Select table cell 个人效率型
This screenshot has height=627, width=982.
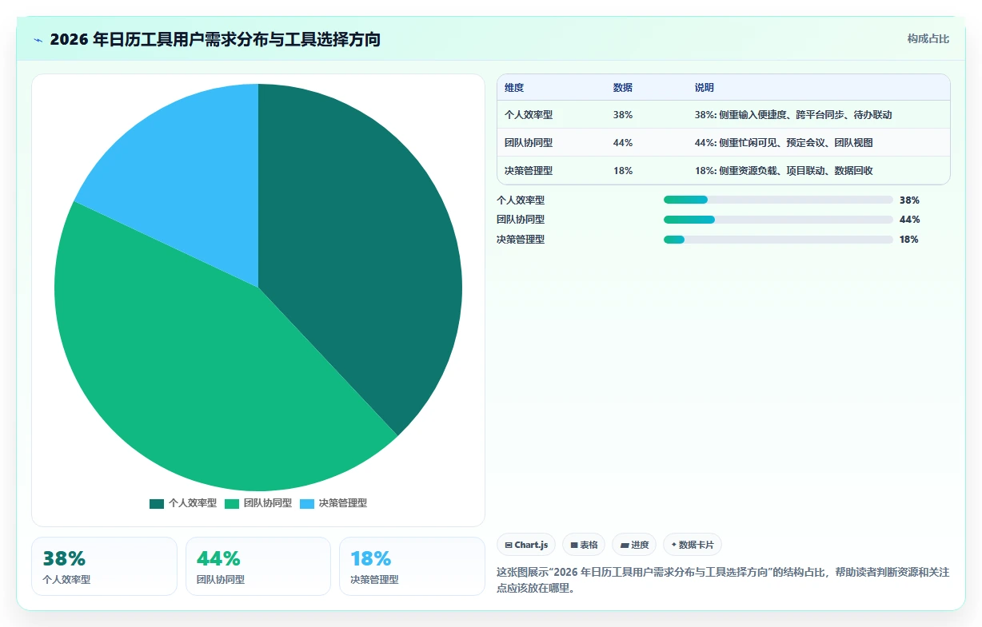[529, 115]
